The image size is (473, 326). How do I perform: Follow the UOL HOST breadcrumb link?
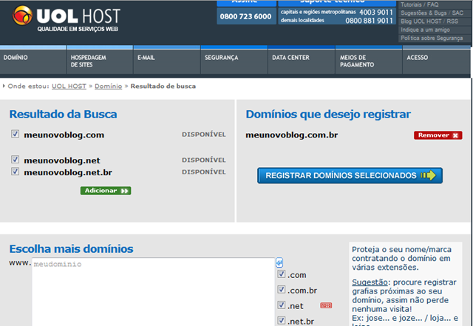click(69, 86)
